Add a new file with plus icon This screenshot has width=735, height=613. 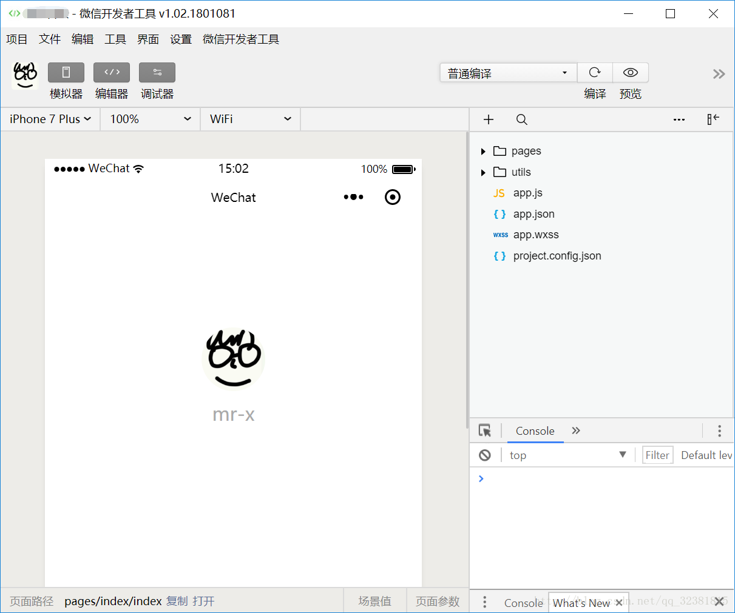(x=489, y=119)
